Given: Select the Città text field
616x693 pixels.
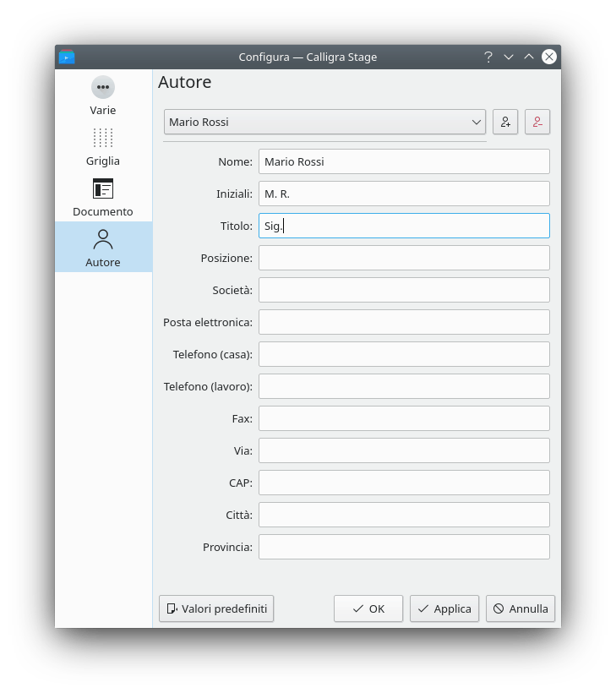Looking at the screenshot, I should pyautogui.click(x=404, y=515).
